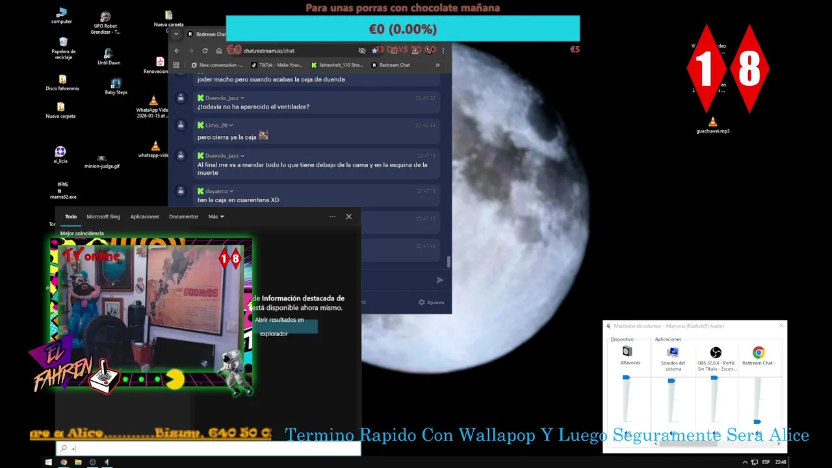Open the Restream Chat bookmark
Image resolution: width=832 pixels, height=468 pixels.
pos(391,65)
